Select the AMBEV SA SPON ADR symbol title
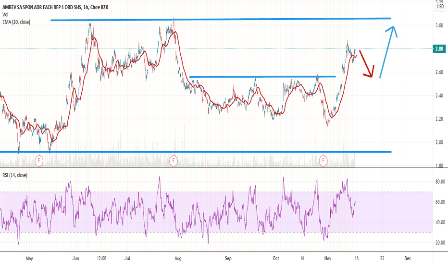The image size is (448, 264). (x=55, y=7)
